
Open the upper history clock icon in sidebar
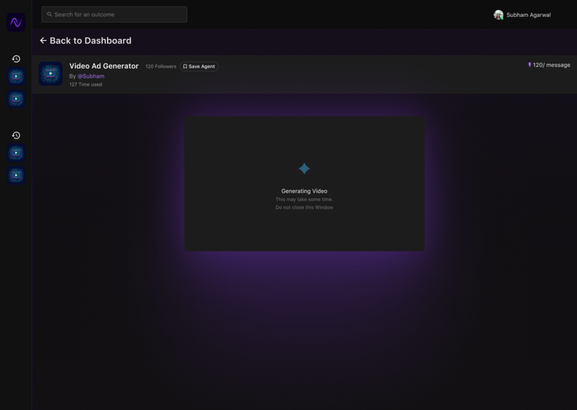(16, 59)
